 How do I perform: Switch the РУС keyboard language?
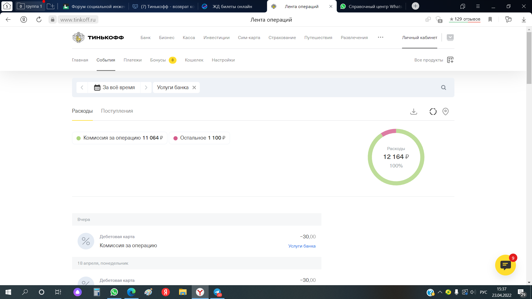point(483,292)
